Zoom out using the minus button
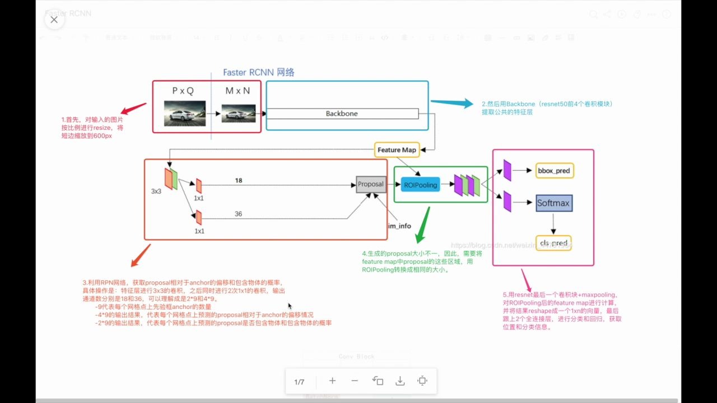The image size is (717, 403). (355, 381)
